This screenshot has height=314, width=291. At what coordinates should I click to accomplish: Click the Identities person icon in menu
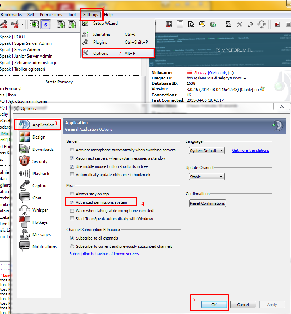(x=85, y=34)
